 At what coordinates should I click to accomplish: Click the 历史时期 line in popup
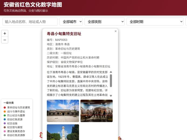pyautogui.click(x=73, y=58)
